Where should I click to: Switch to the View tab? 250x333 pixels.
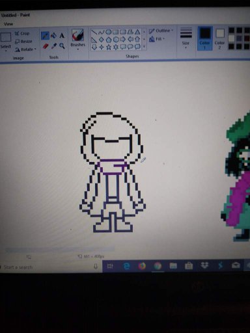(8, 24)
